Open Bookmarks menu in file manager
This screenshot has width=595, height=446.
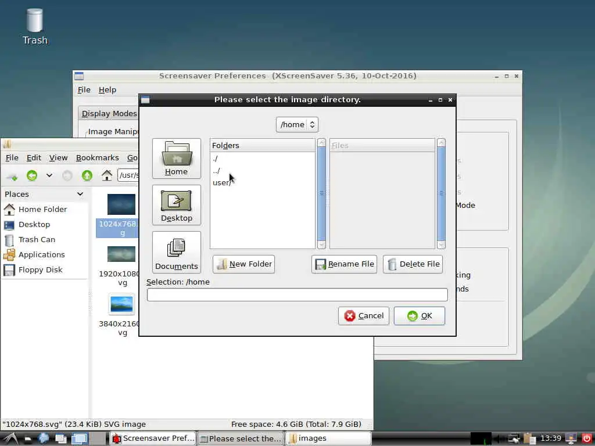tap(97, 158)
